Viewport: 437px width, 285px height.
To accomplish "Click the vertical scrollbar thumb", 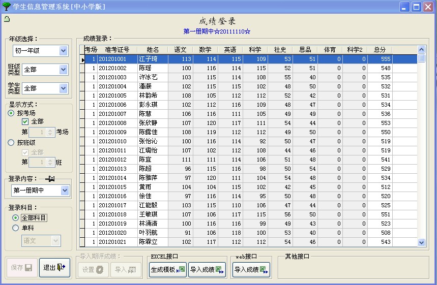I will [421, 58].
